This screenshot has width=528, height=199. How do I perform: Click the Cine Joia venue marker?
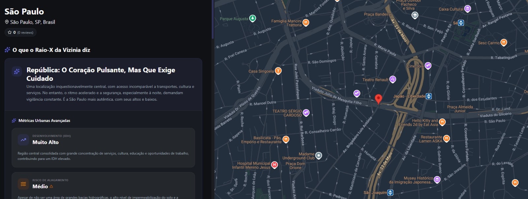click(x=428, y=65)
